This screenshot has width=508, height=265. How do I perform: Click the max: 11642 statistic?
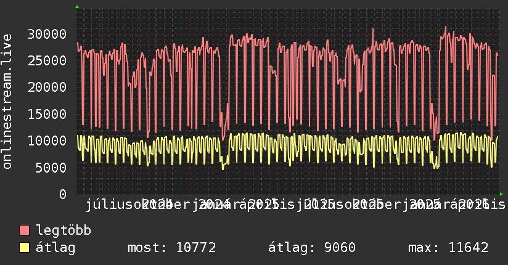click(448, 248)
